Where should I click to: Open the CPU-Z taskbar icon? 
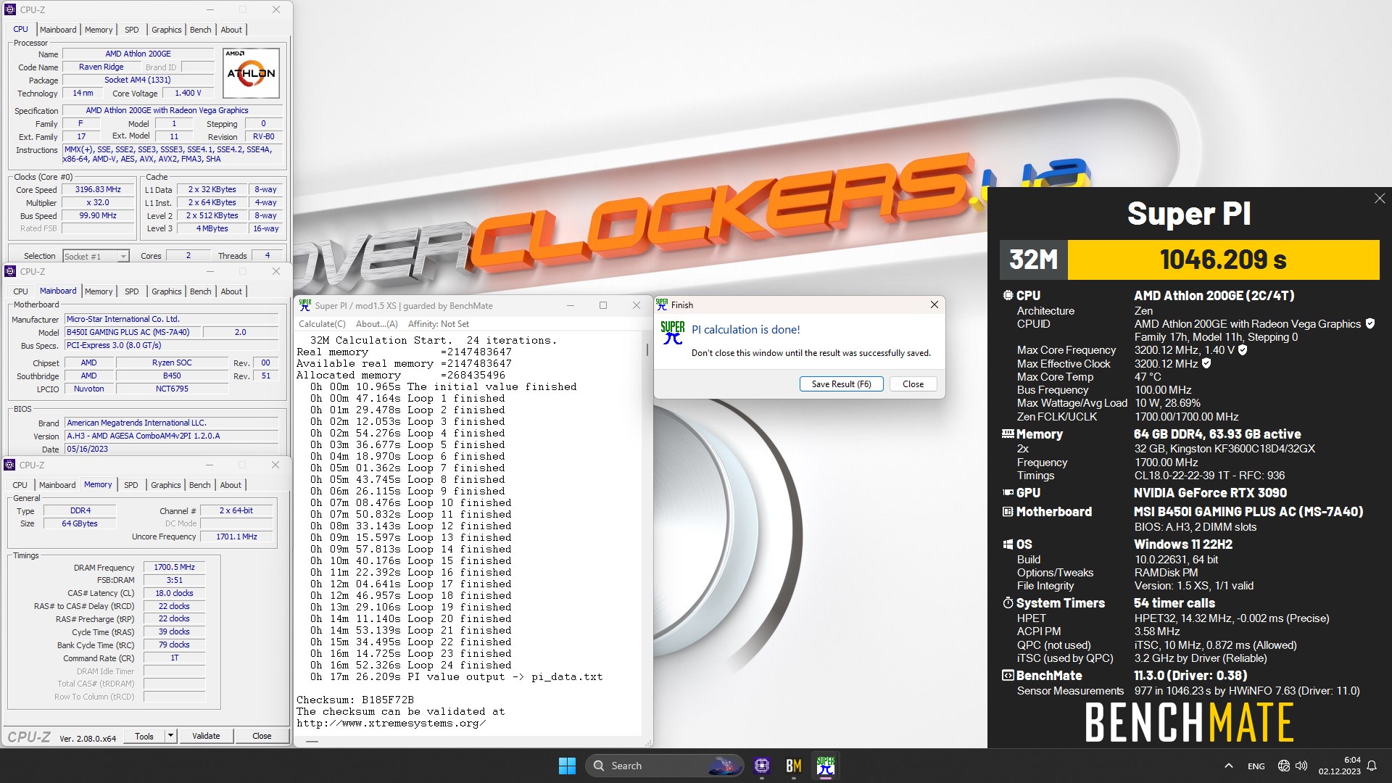[x=761, y=766]
